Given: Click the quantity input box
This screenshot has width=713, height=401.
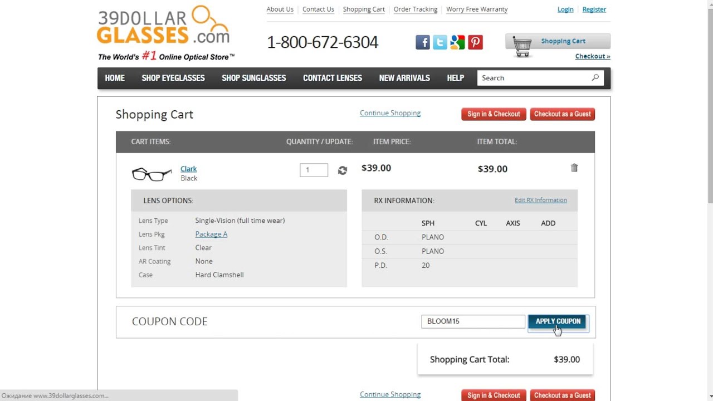Looking at the screenshot, I should (x=314, y=170).
